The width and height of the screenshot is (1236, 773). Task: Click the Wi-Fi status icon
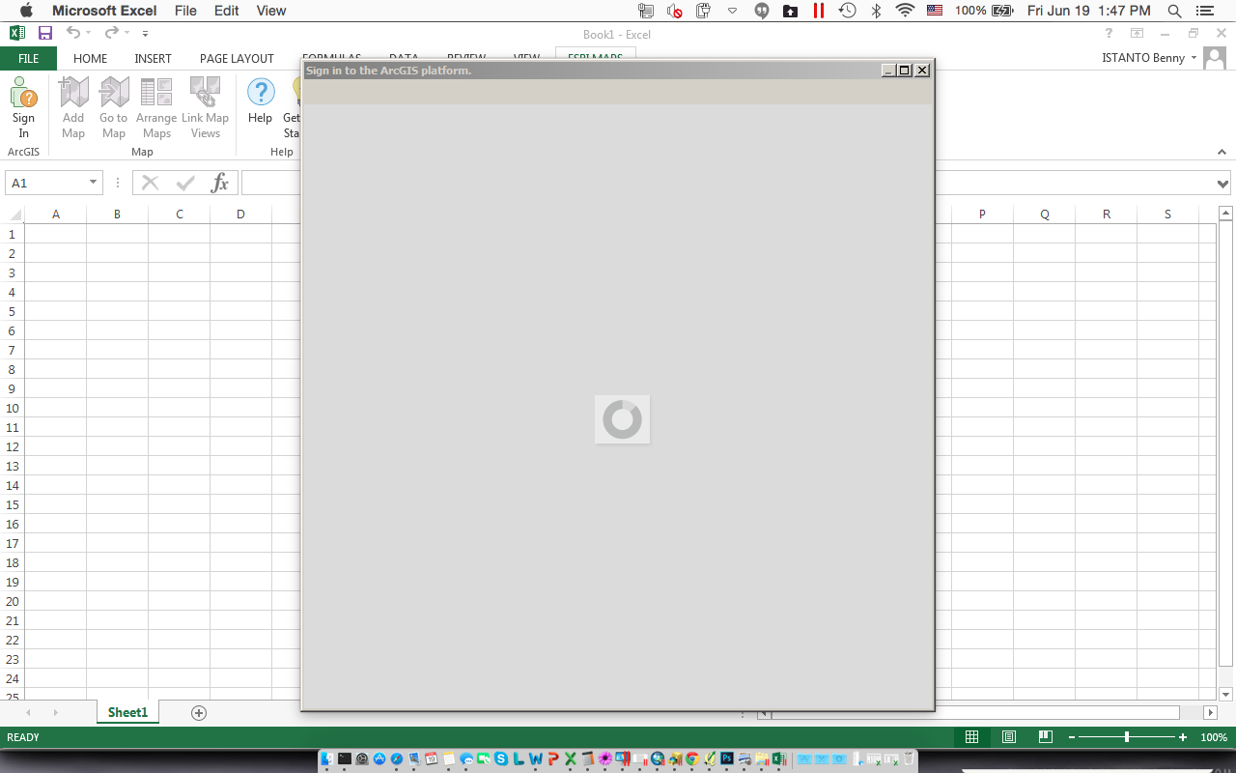tap(905, 11)
